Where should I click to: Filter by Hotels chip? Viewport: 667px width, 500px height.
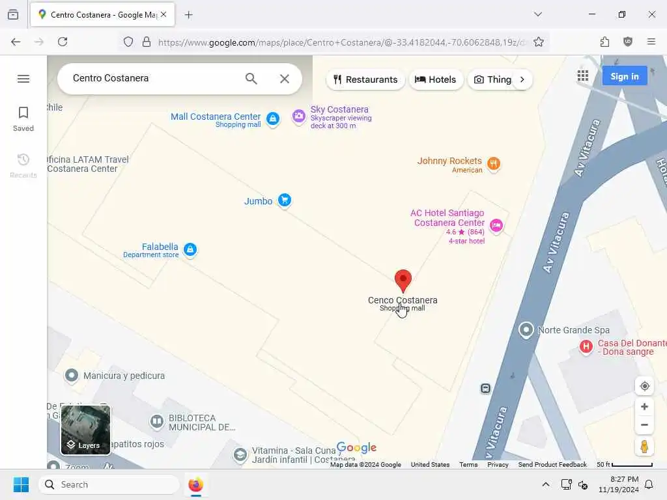[436, 79]
